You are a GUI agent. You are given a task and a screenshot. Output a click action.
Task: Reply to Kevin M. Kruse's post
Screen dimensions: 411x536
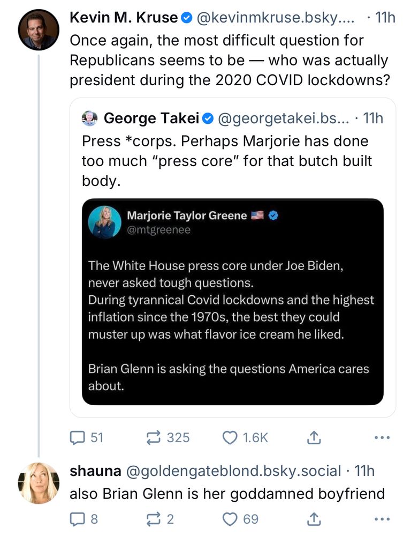click(x=79, y=438)
